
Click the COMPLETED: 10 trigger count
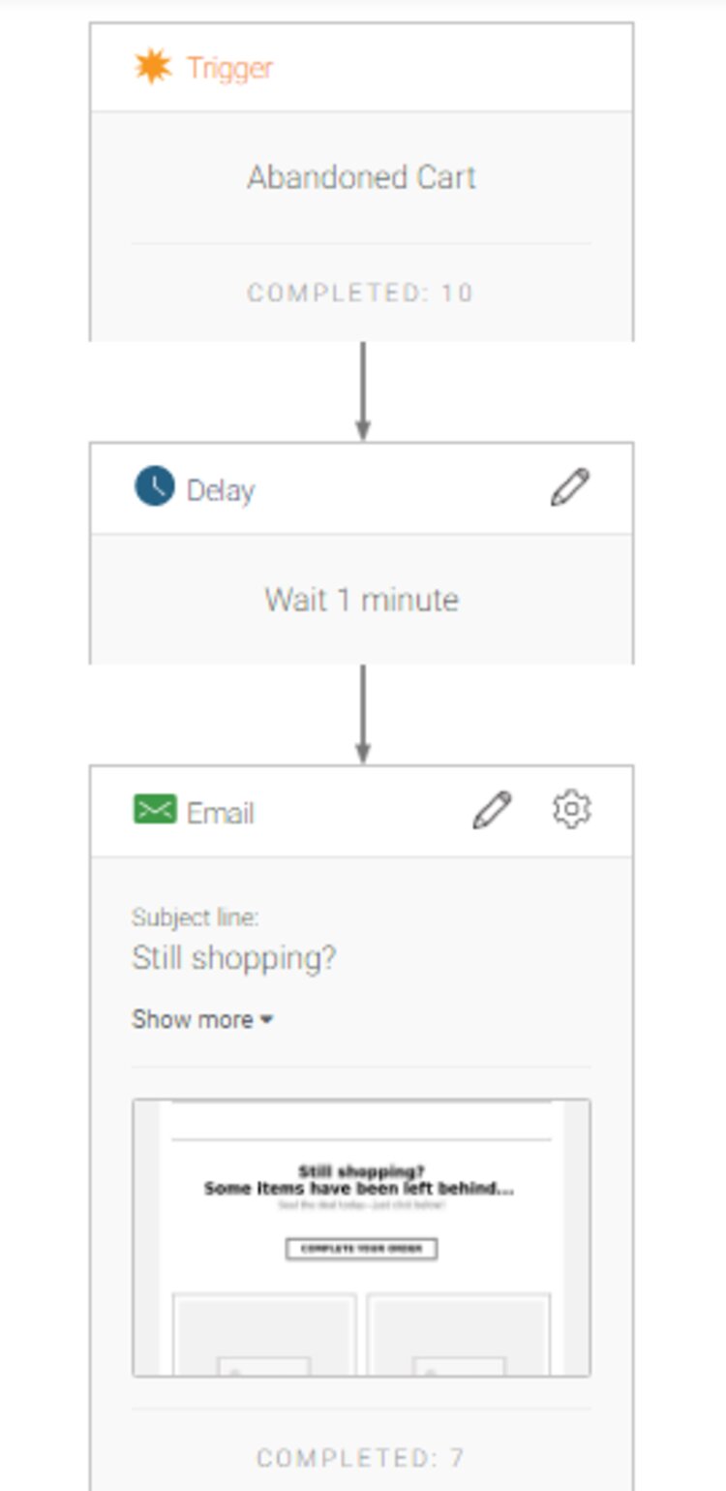pyautogui.click(x=360, y=293)
